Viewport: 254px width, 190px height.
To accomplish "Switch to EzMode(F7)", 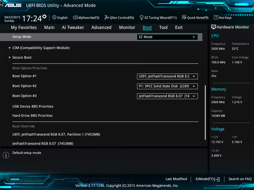I will coord(205,179).
